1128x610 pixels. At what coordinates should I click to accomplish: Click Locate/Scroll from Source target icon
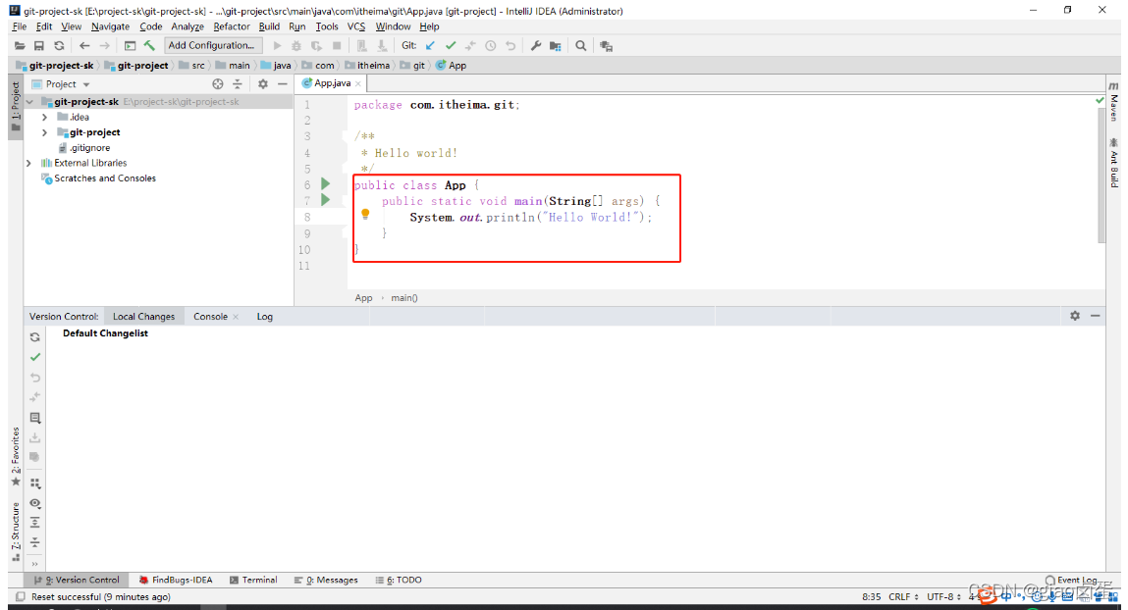[x=218, y=84]
